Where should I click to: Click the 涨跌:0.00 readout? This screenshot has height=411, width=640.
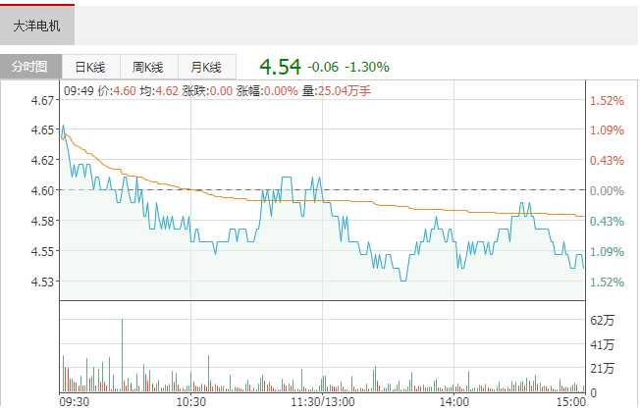pyautogui.click(x=207, y=90)
